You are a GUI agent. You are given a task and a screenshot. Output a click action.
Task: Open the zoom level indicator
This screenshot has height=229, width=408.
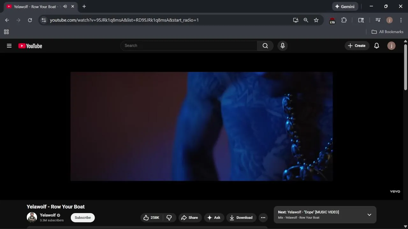pyautogui.click(x=306, y=20)
